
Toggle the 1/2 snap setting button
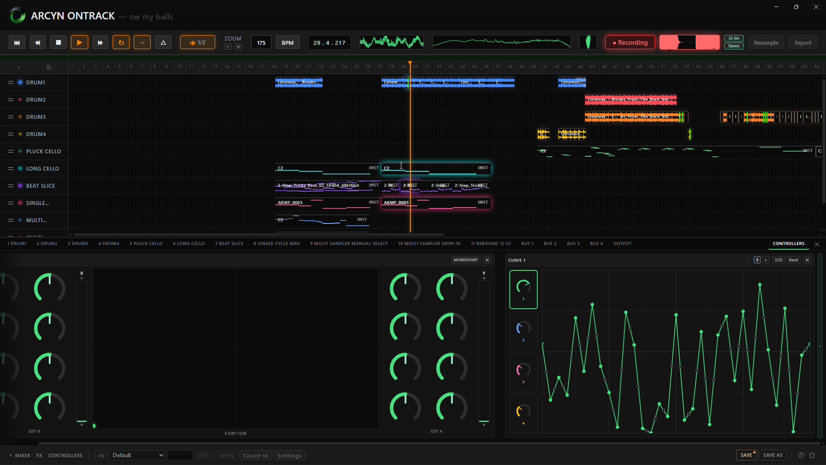[197, 43]
